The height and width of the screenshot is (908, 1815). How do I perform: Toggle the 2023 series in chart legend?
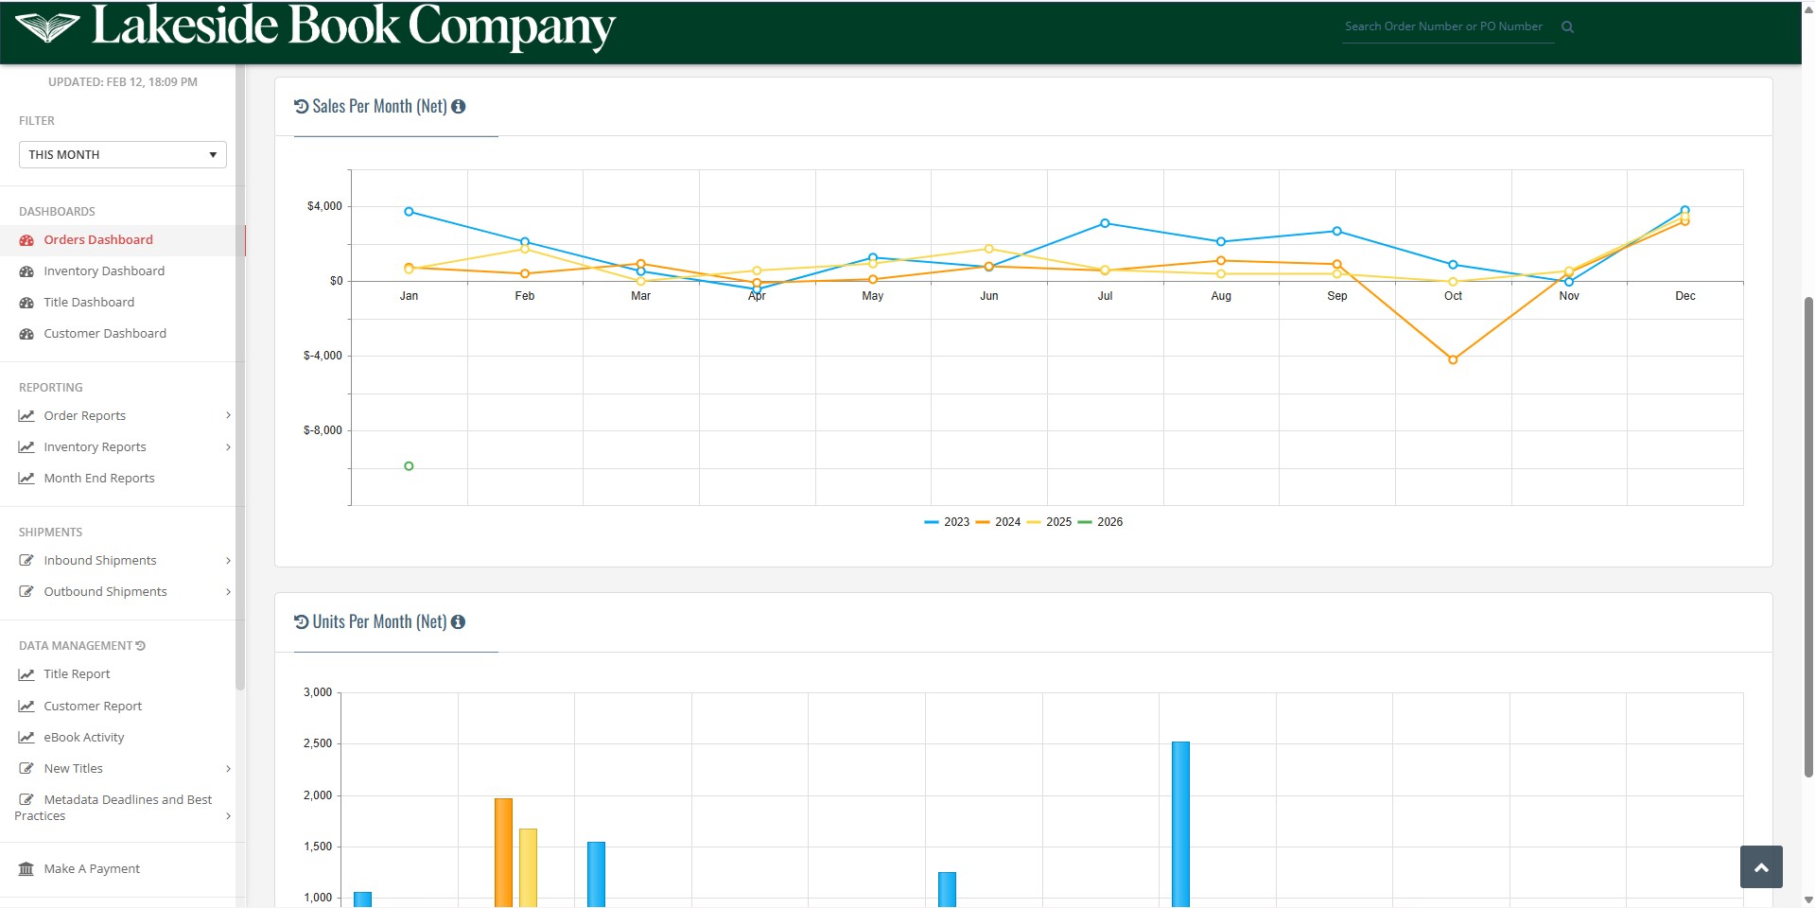(947, 522)
